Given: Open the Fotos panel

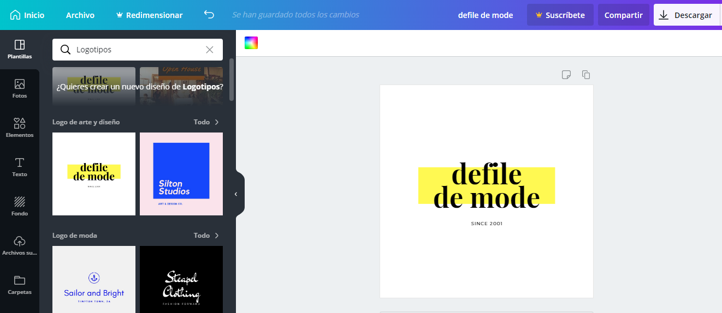Looking at the screenshot, I should (20, 88).
